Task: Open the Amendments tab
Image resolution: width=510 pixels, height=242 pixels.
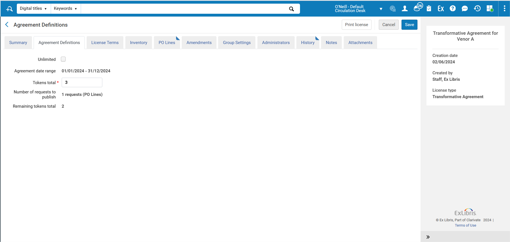Action: [x=199, y=43]
